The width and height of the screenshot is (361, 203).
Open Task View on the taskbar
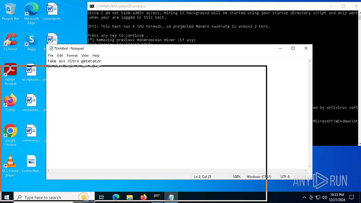[x=102, y=197]
